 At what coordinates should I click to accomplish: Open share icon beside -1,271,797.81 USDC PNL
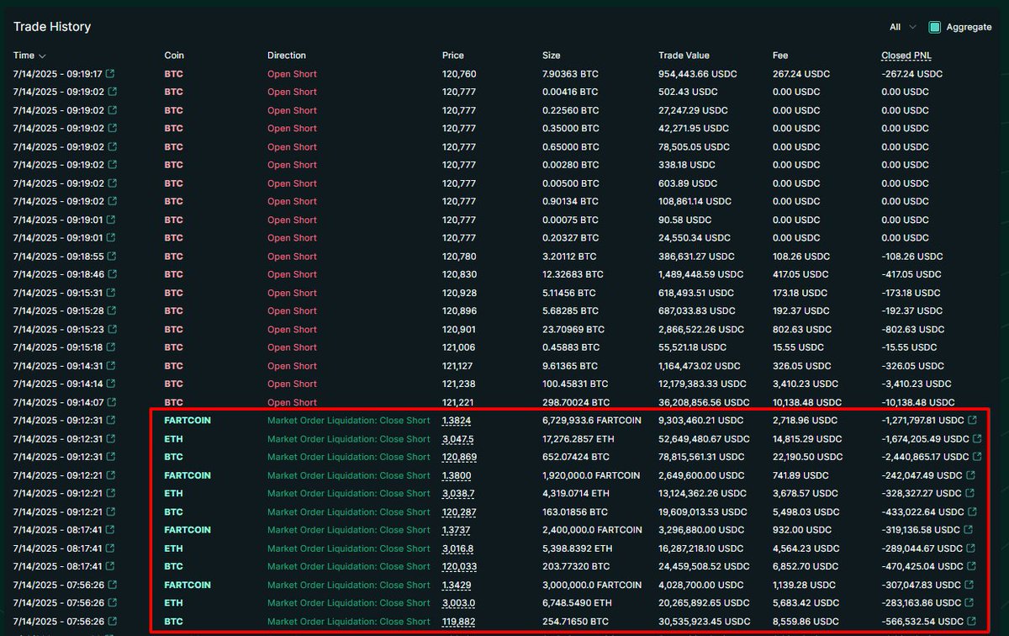click(973, 420)
